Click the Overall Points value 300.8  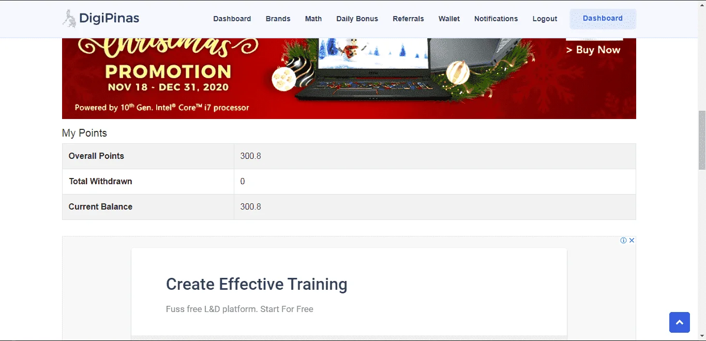[x=251, y=156]
